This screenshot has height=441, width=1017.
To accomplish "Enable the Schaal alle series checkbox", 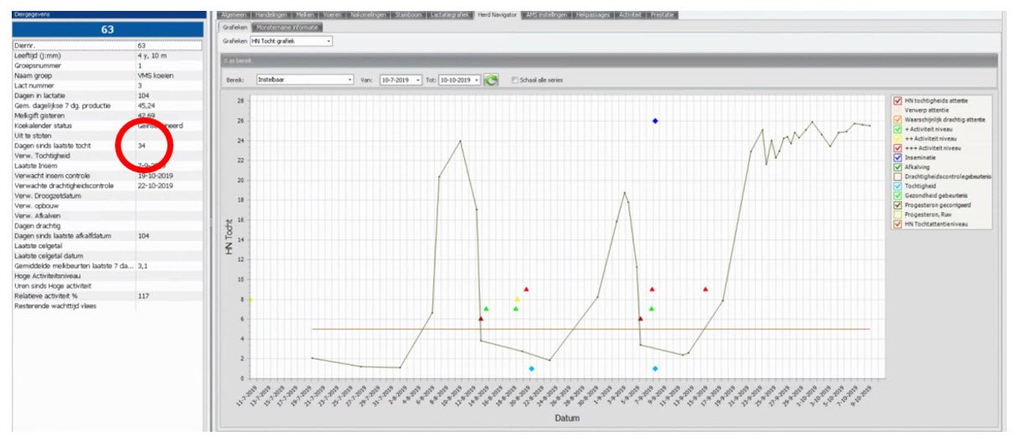I will click(515, 80).
